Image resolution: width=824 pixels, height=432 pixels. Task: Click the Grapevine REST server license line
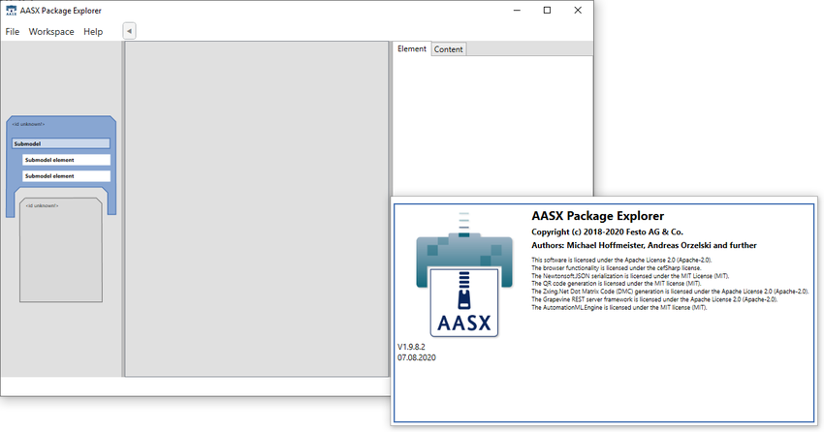[x=654, y=299]
